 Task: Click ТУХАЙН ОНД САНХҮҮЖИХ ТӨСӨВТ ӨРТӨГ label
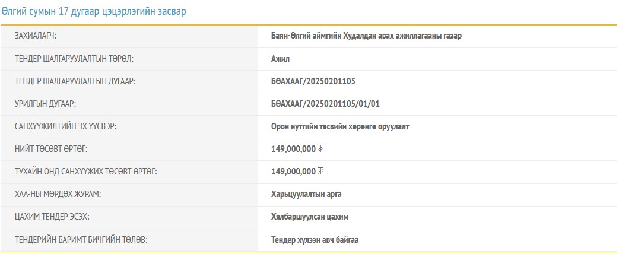click(86, 172)
